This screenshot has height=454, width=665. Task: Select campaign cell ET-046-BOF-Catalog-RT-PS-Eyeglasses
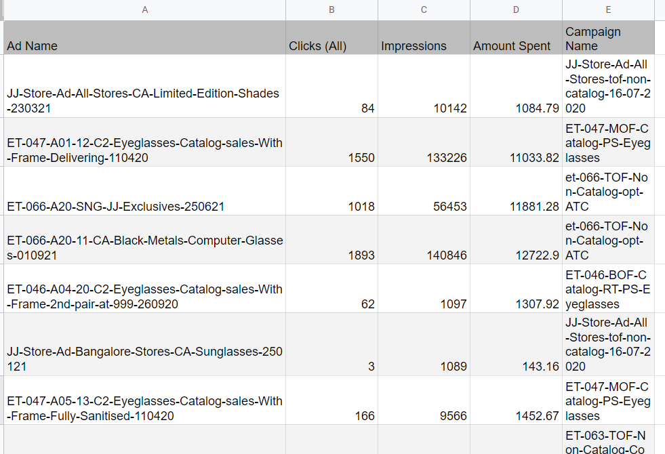[608, 288]
